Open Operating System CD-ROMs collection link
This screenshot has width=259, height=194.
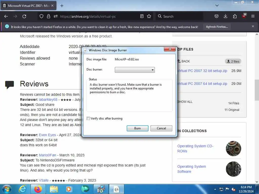coord(195,149)
